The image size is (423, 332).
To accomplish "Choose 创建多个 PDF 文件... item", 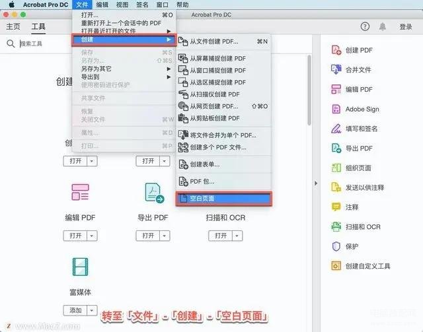I will 223,147.
